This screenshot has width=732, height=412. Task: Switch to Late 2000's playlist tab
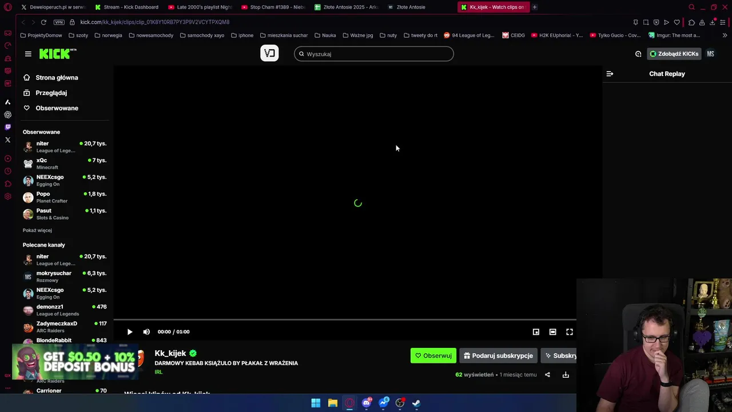click(x=200, y=7)
